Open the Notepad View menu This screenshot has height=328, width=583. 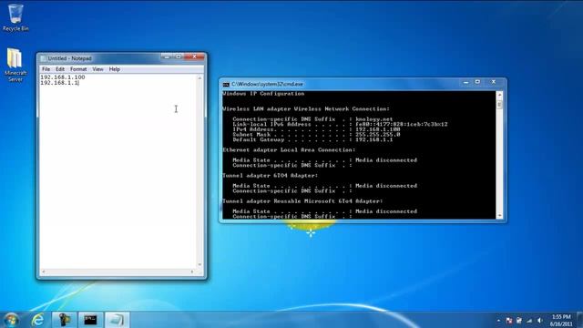pyautogui.click(x=97, y=69)
